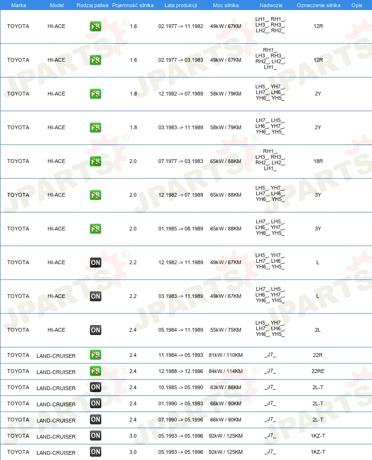Click the Pojemność silnika column header
372x460 pixels.
coord(133,5)
